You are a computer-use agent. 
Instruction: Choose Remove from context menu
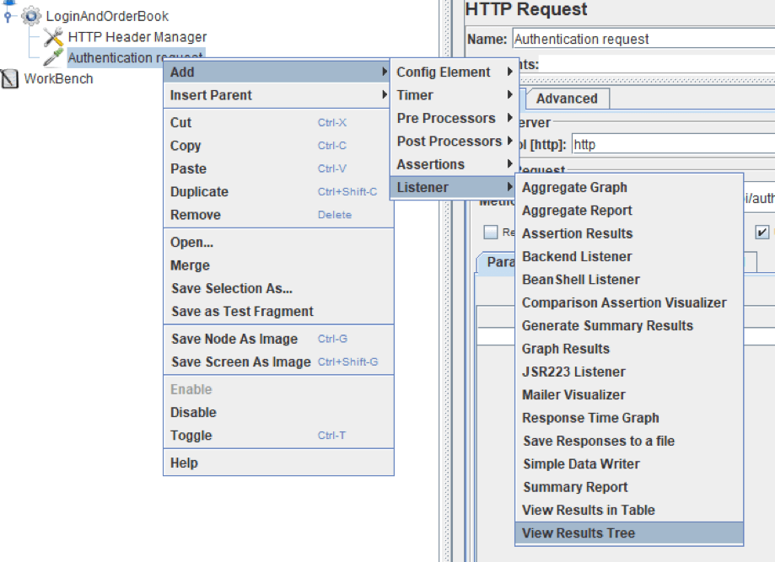tap(277, 215)
